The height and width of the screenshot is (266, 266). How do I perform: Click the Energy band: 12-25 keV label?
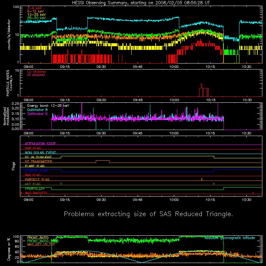[x=48, y=106]
